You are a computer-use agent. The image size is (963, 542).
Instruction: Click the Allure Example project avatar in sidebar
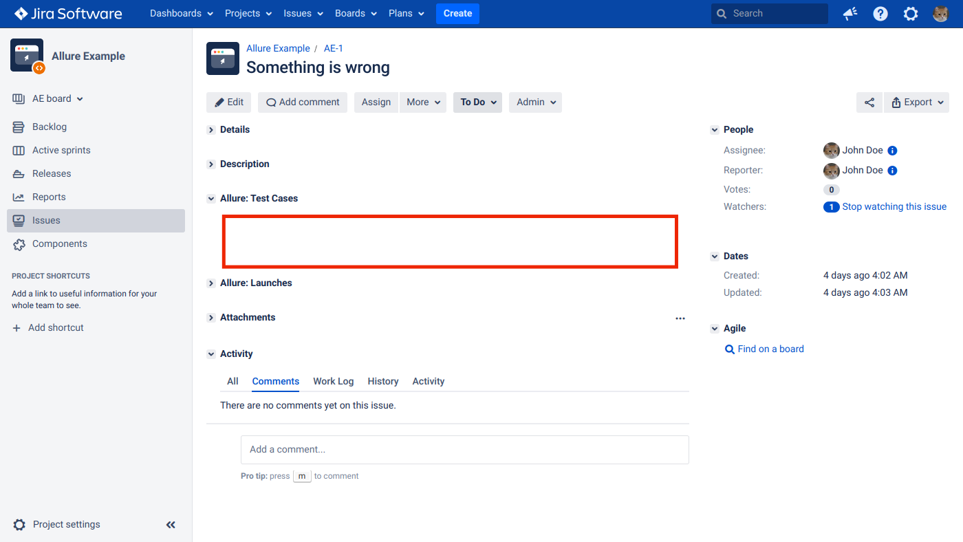coord(27,56)
